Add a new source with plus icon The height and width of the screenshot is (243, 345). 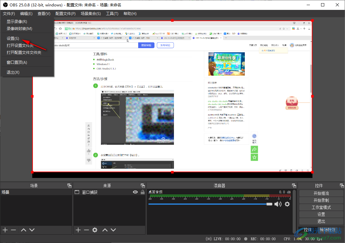click(x=78, y=230)
